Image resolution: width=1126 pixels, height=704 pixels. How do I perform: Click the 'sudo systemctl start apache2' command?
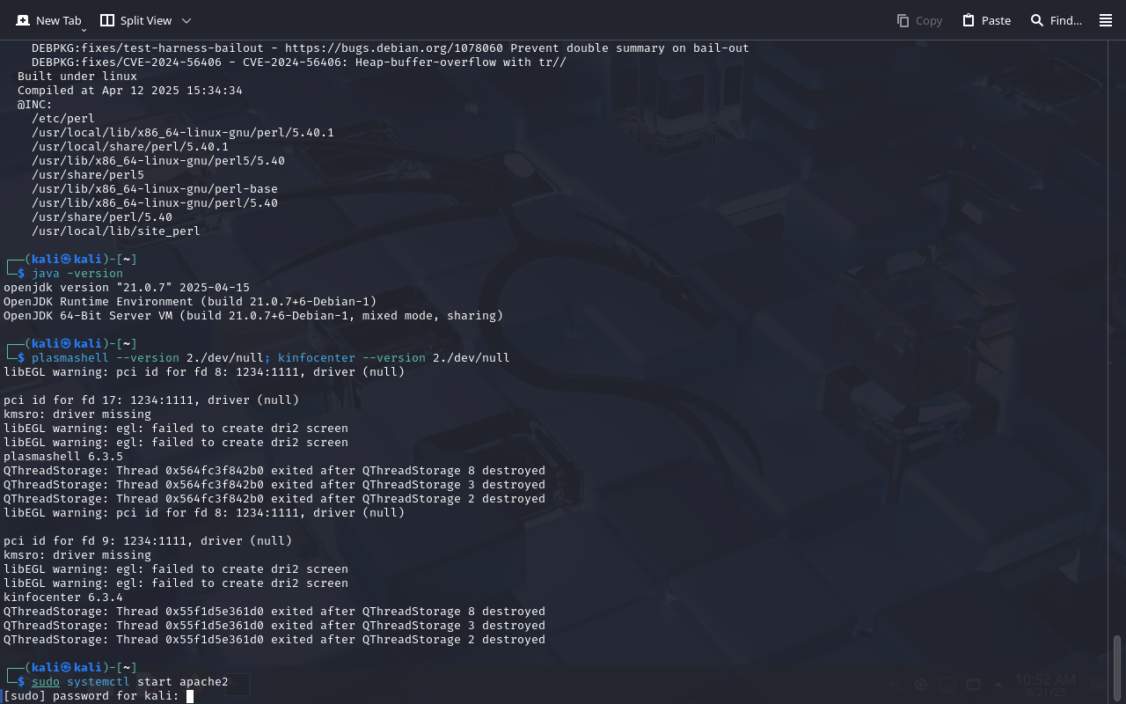coord(130,682)
